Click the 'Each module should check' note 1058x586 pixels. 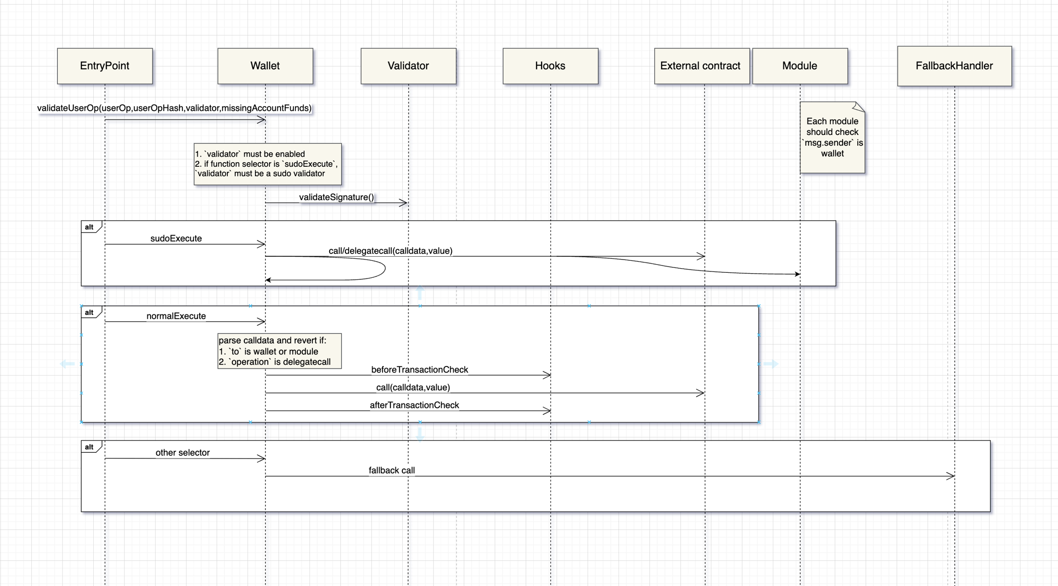[x=832, y=137]
